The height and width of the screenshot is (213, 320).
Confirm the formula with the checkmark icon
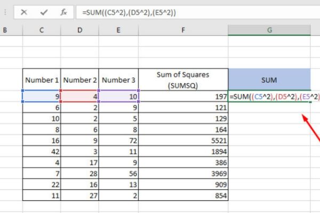44,12
